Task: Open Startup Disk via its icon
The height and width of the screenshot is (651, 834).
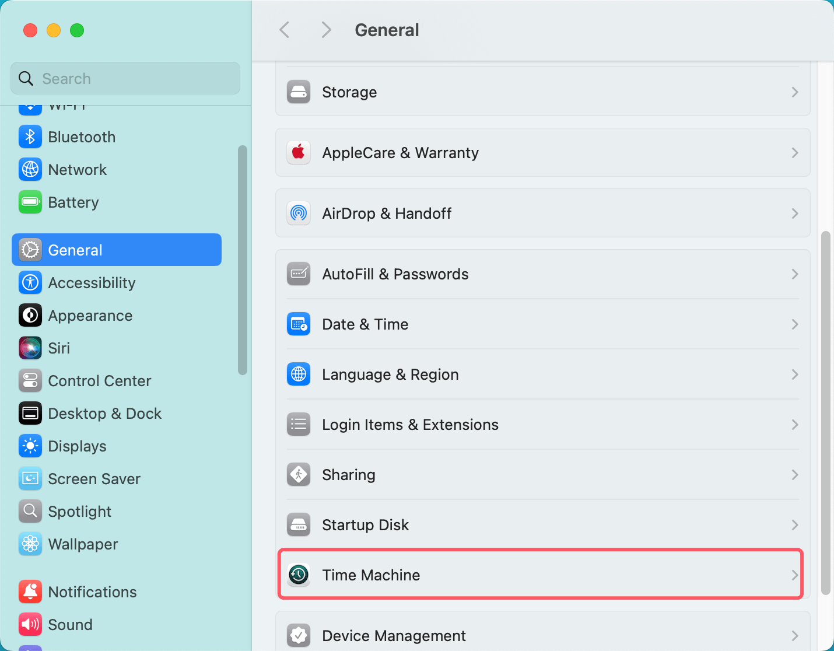Action: (298, 524)
